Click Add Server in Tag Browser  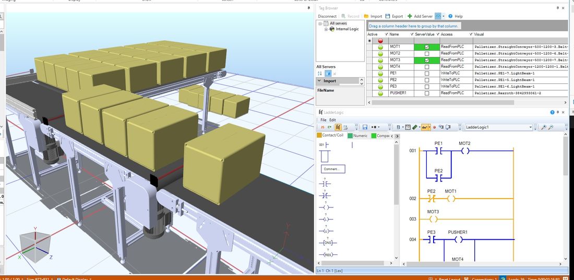tap(420, 16)
